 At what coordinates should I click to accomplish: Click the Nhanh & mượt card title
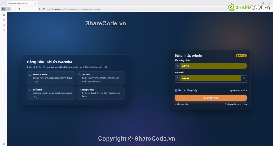click(40, 75)
